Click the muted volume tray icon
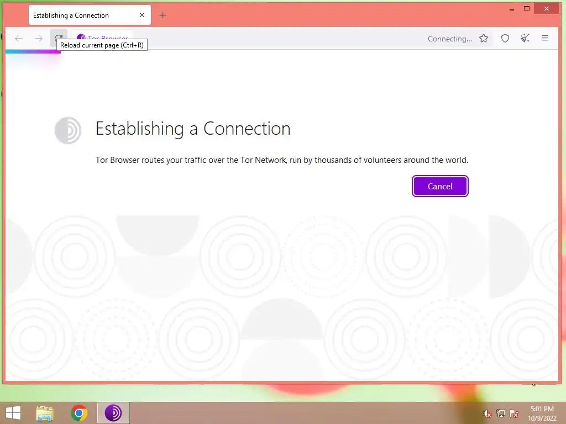The height and width of the screenshot is (424, 566). tap(488, 414)
